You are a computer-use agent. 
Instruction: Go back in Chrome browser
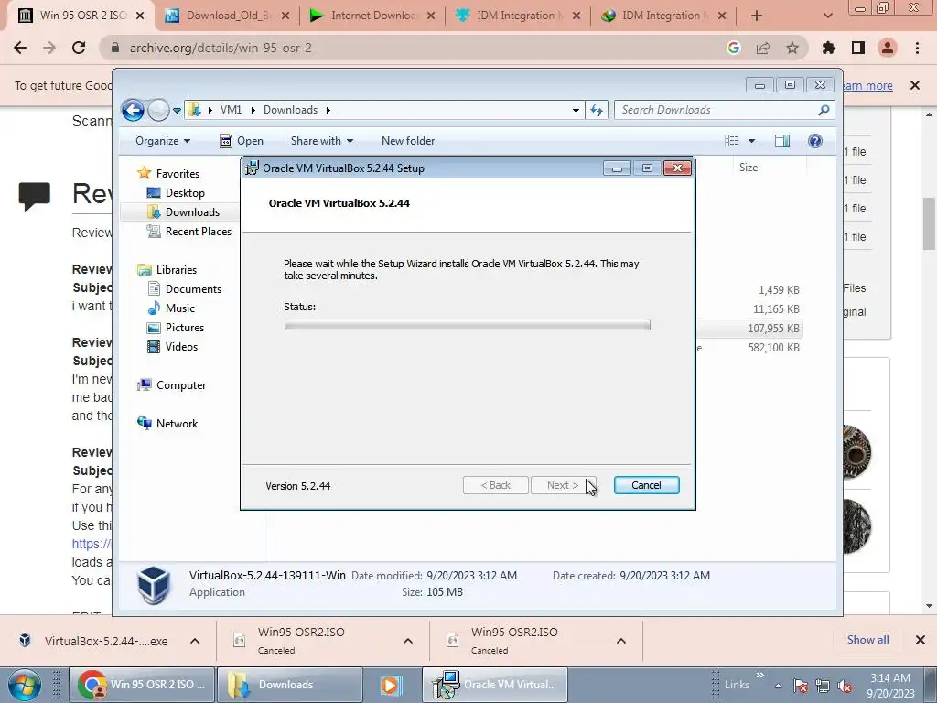[20, 48]
